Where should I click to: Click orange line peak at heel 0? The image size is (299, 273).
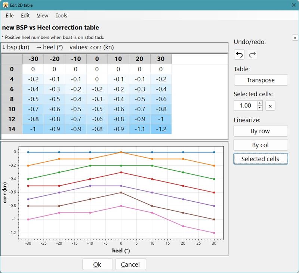121,152
